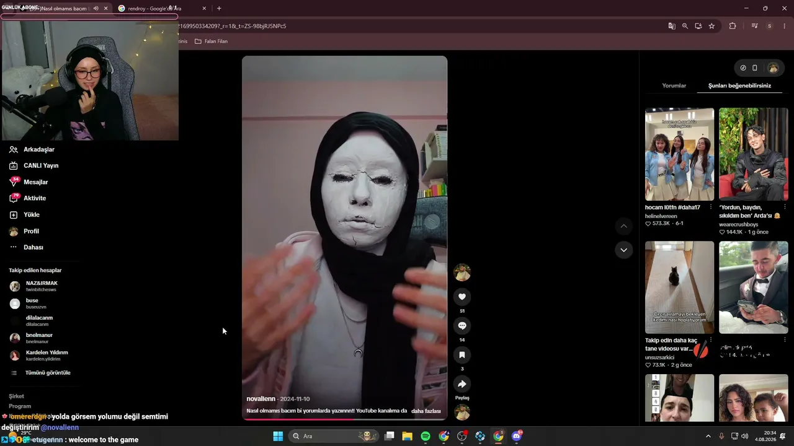Play the hocam lütfn #daha17 thumbnail
794x446 pixels.
679,154
